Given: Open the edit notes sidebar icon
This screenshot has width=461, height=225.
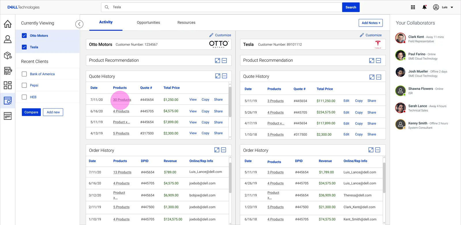Looking at the screenshot, I should (8, 71).
